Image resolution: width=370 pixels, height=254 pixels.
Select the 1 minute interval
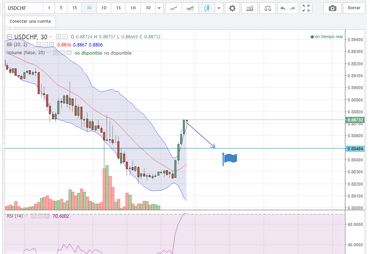[x=49, y=8]
